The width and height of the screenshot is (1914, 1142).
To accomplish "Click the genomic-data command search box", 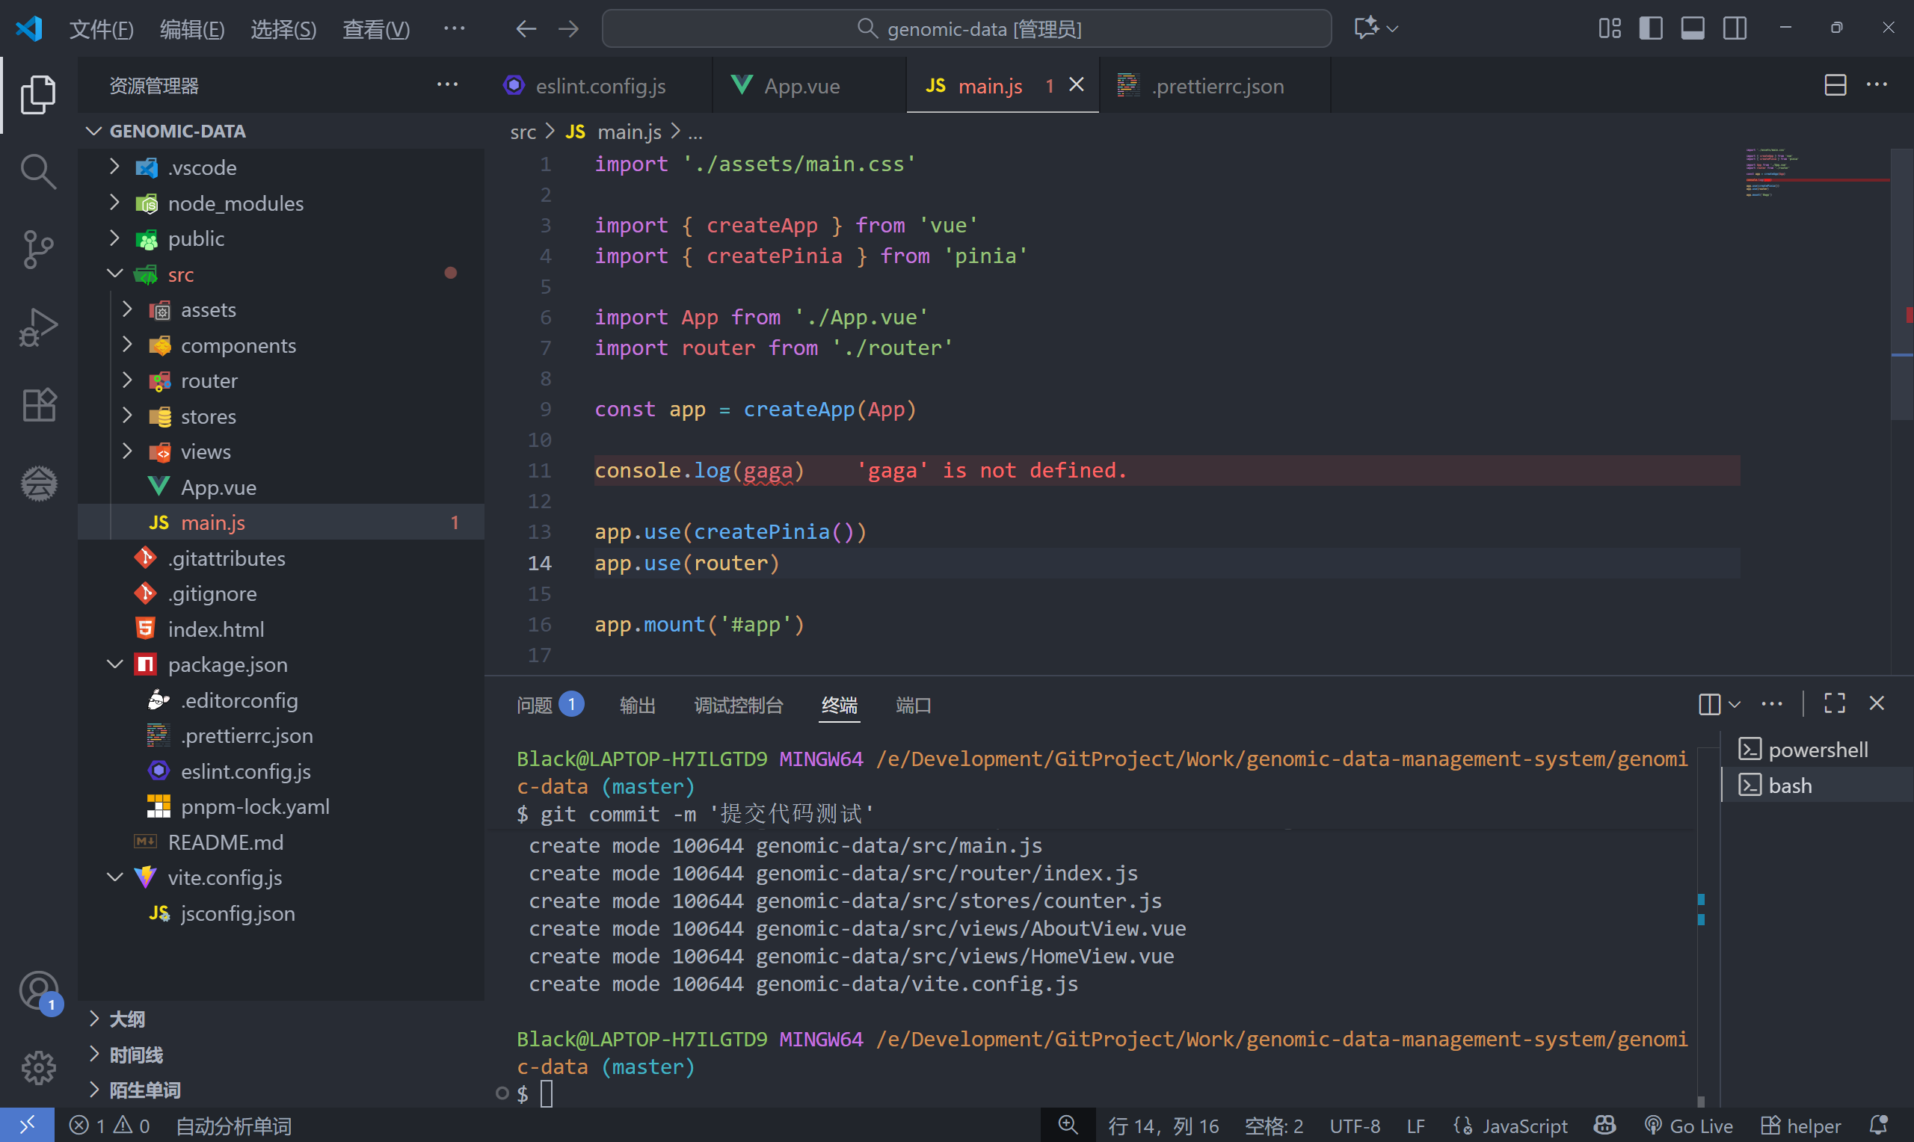I will point(967,28).
